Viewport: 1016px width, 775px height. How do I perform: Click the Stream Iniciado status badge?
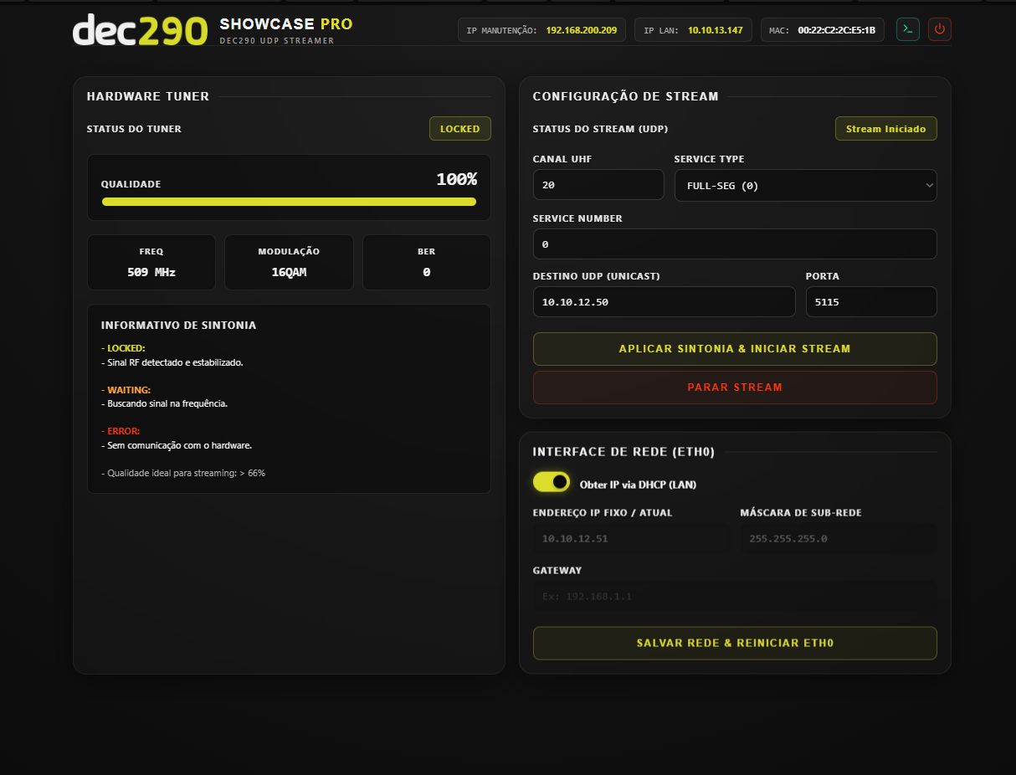[x=886, y=129]
